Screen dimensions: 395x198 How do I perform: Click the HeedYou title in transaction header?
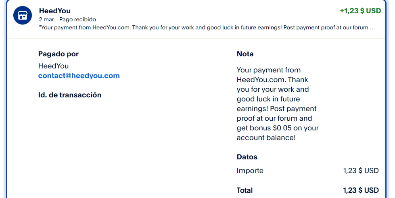tap(54, 11)
